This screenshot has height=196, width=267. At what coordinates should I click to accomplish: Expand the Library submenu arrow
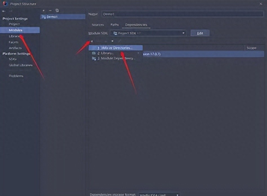tap(138, 53)
